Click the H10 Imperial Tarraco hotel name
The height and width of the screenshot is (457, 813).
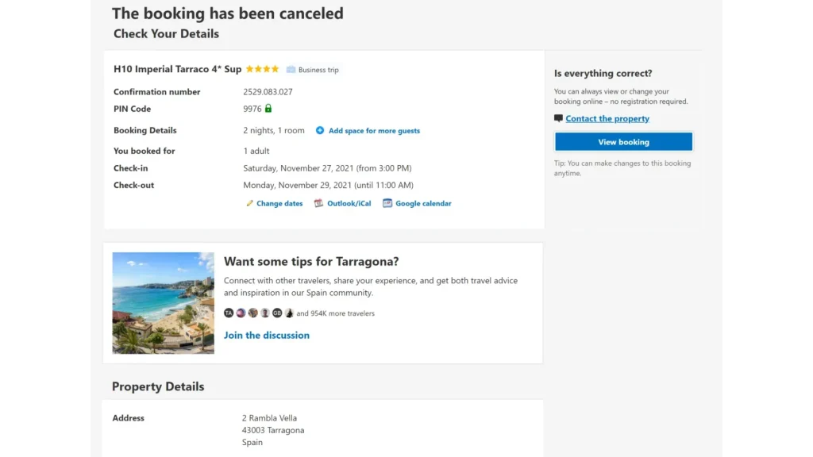click(177, 69)
